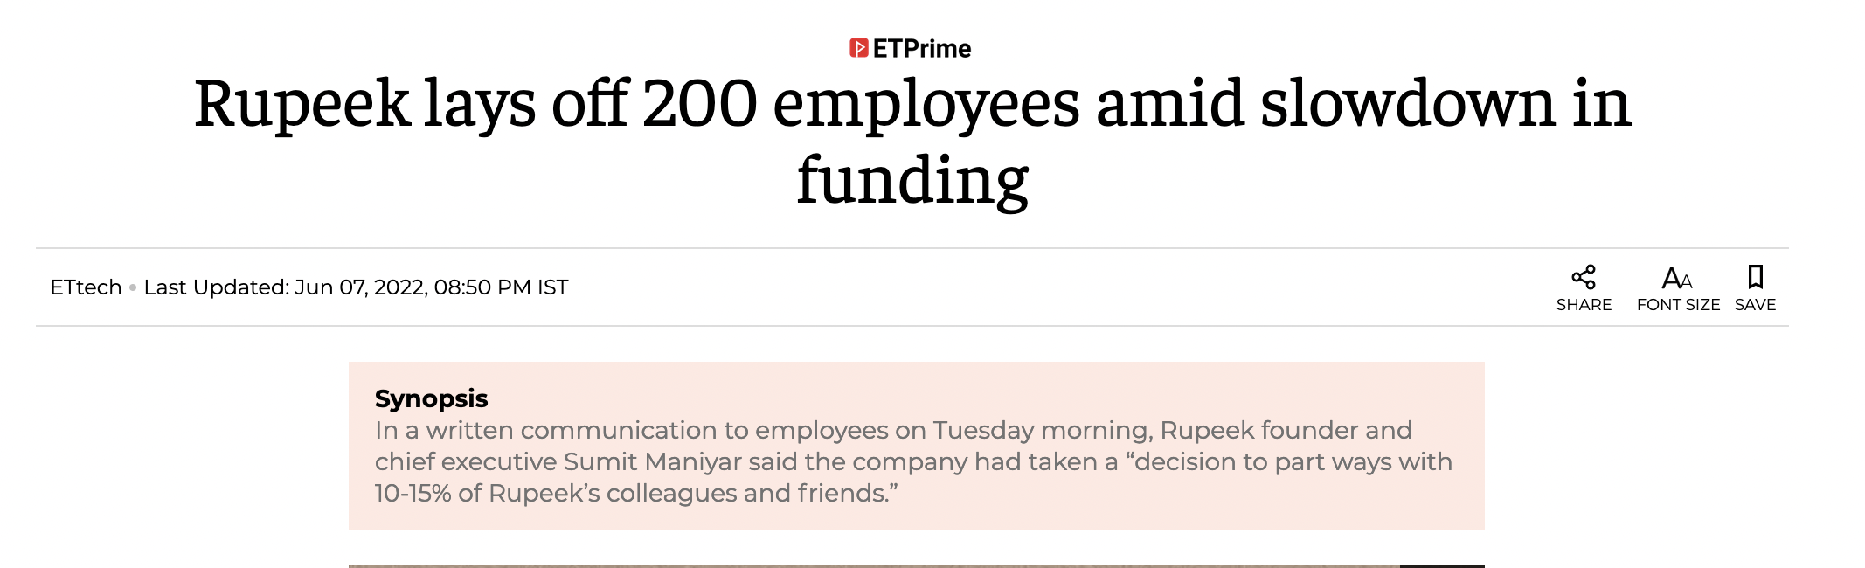Viewport: 1865px width, 568px height.
Task: Click the 08:50 PM IST time text
Action: coord(501,287)
